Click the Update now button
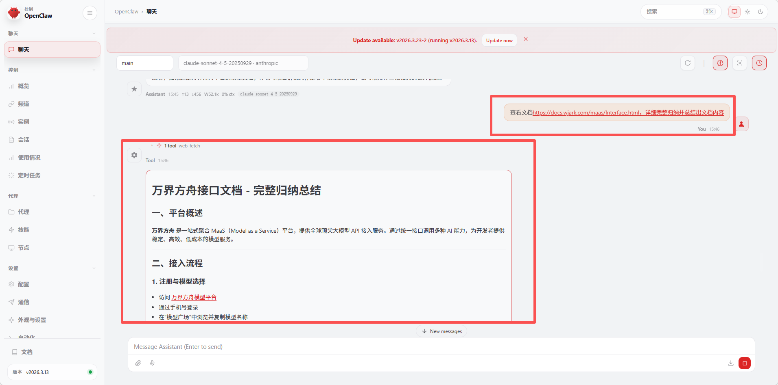778x385 pixels. [x=499, y=41]
